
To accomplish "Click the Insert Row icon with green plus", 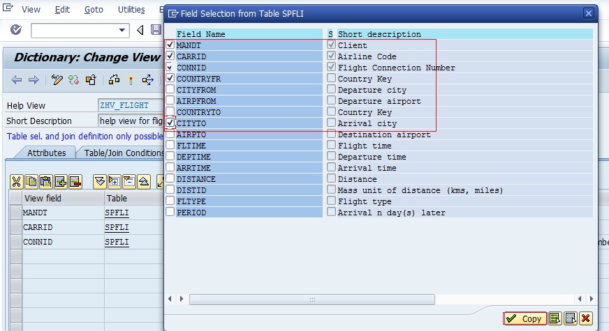I will point(61,181).
